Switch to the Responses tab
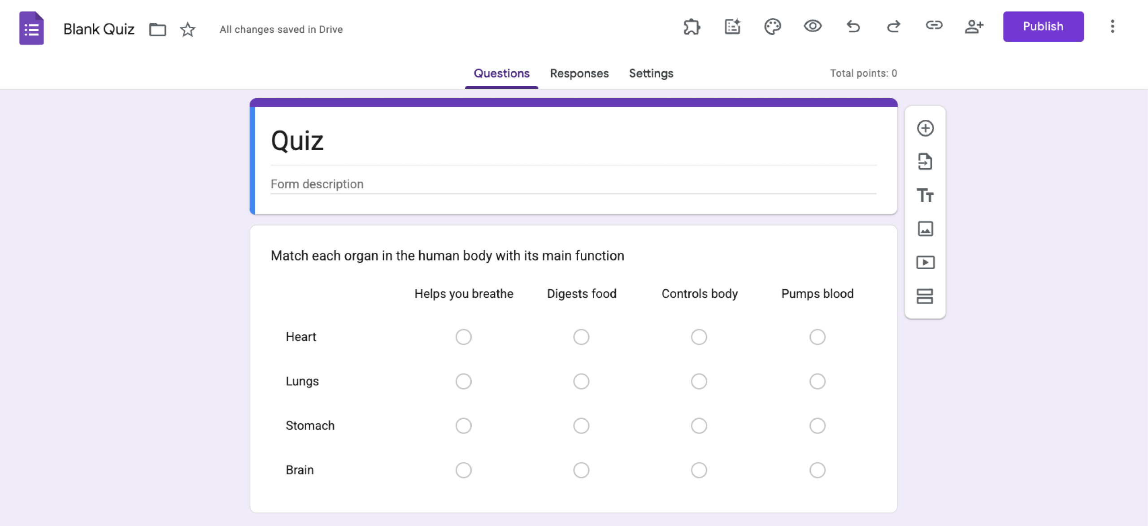Image resolution: width=1148 pixels, height=526 pixels. coord(579,73)
